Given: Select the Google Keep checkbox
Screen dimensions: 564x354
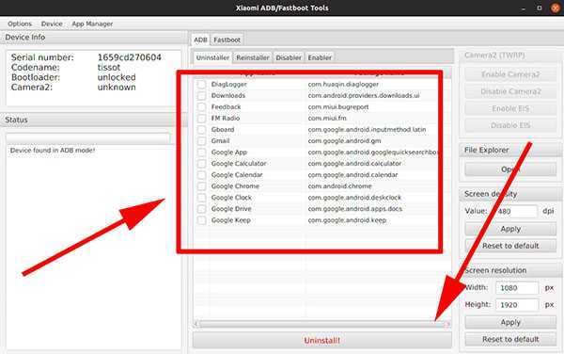Looking at the screenshot, I should pyautogui.click(x=201, y=220).
